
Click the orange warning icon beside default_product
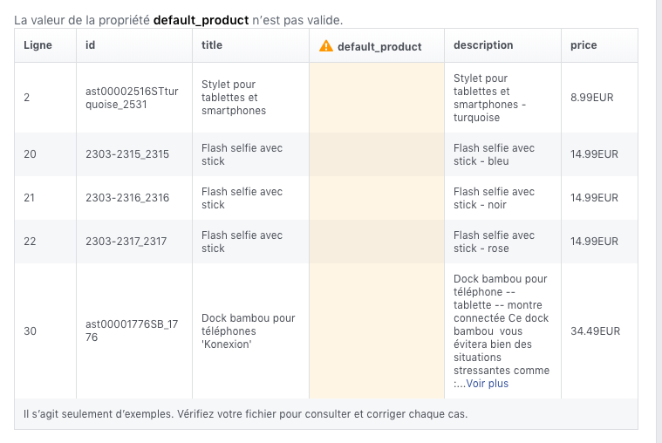pos(325,45)
